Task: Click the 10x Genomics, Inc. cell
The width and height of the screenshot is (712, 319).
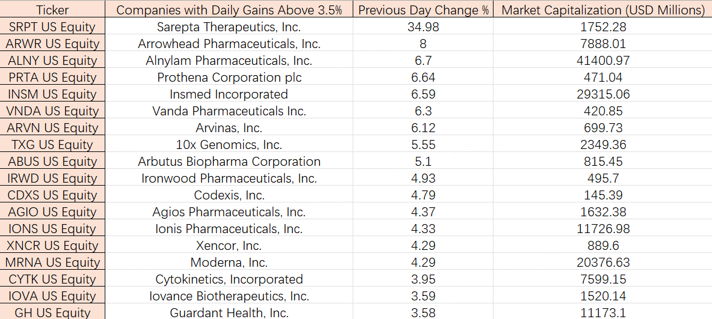Action: (229, 145)
